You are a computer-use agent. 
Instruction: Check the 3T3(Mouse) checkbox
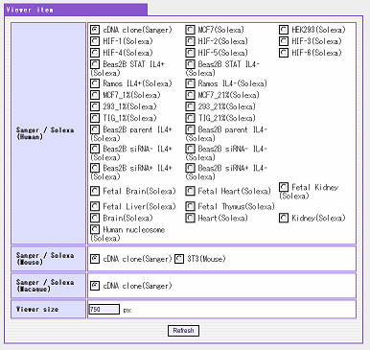(179, 259)
